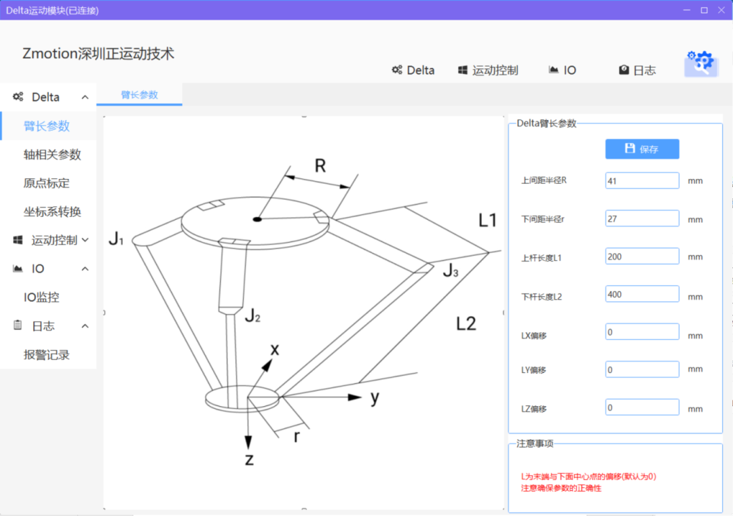The width and height of the screenshot is (733, 516).
Task: Switch to the 臂长参数 tab
Action: pos(139,95)
